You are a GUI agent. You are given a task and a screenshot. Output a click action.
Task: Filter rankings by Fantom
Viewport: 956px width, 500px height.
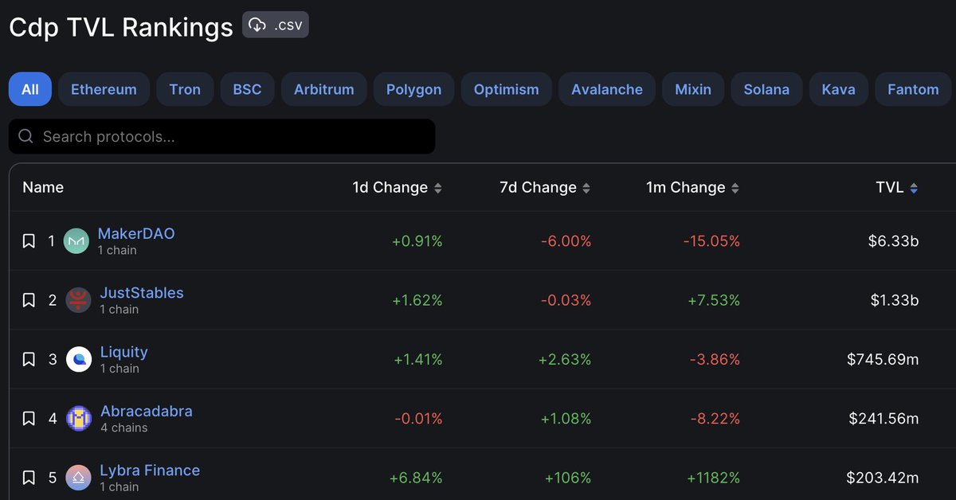(913, 89)
